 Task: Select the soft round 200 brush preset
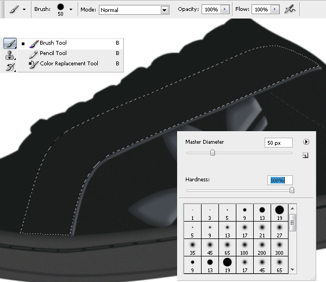click(x=262, y=248)
